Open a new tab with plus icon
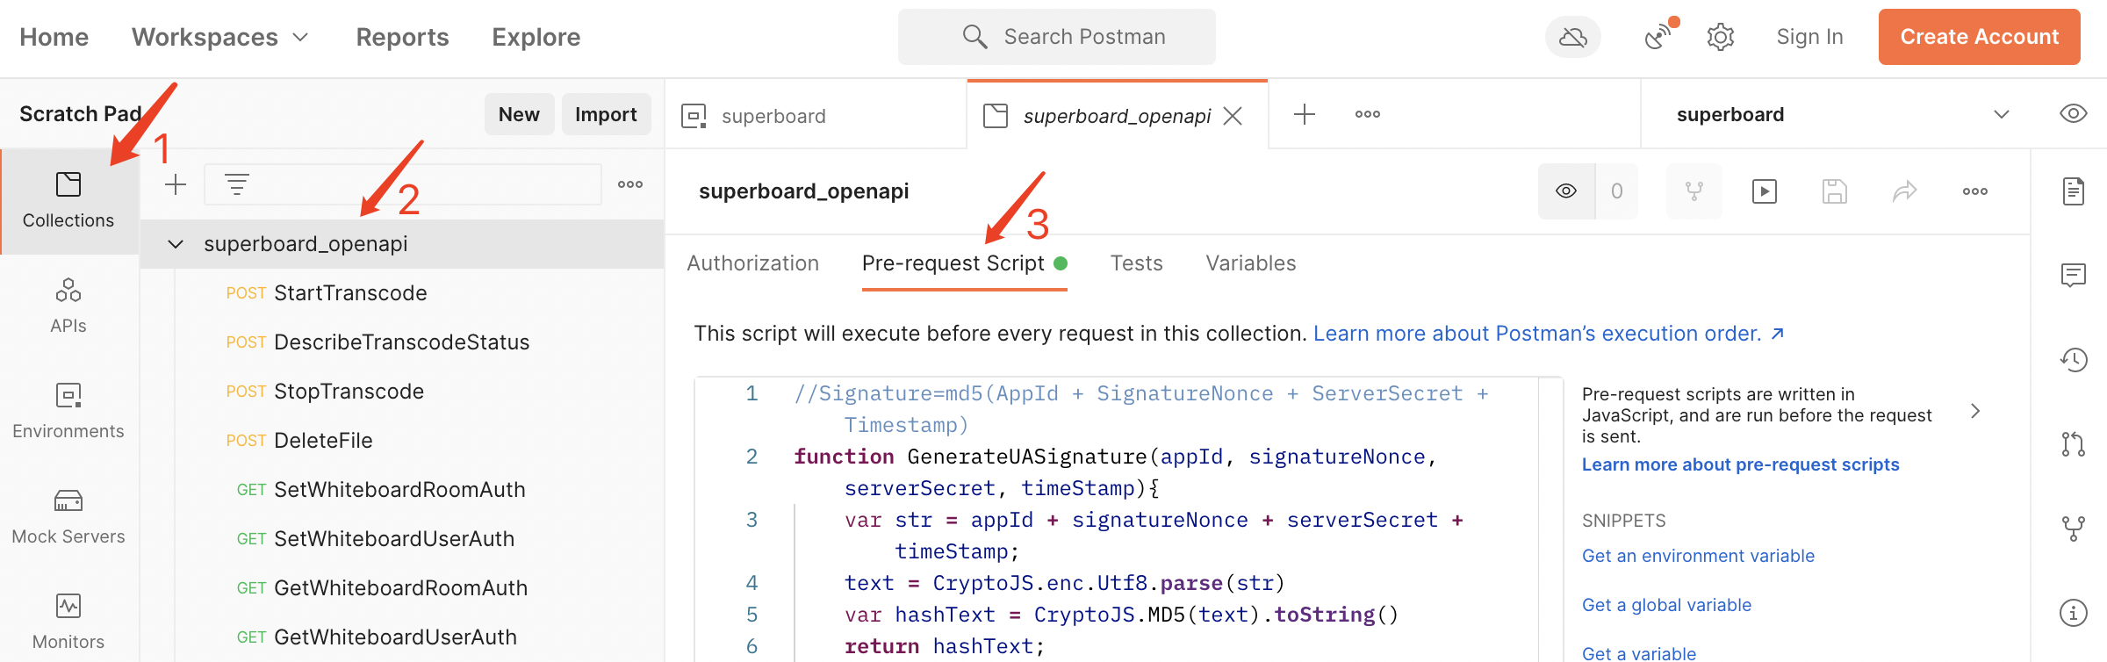Screen dimensions: 2107x662 (1305, 114)
